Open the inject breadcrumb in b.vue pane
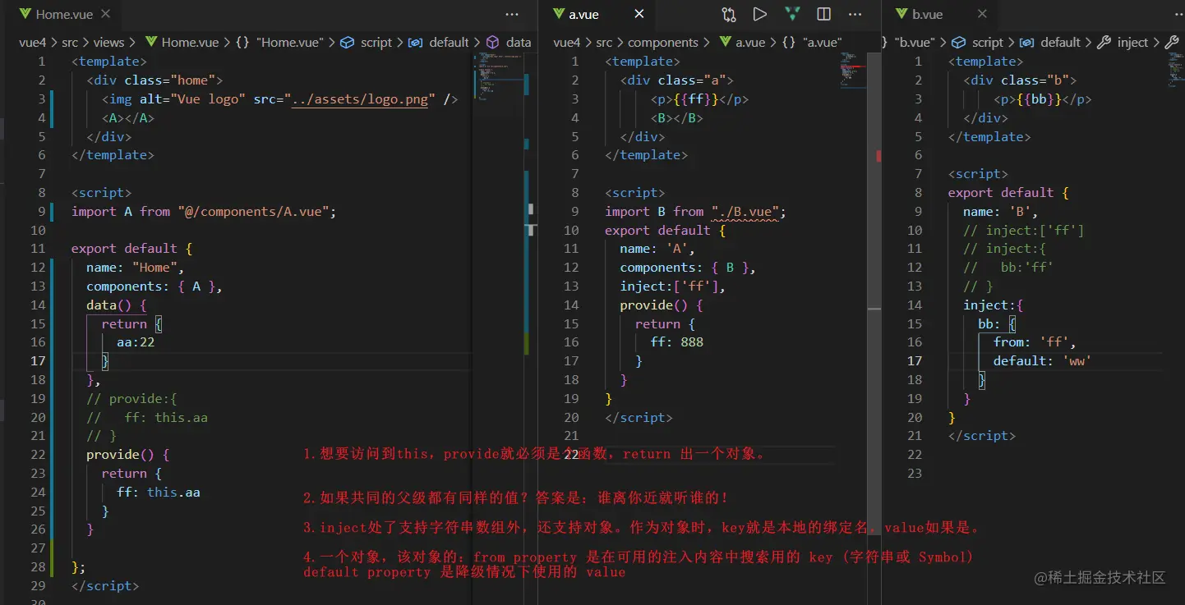The height and width of the screenshot is (605, 1185). (1123, 43)
